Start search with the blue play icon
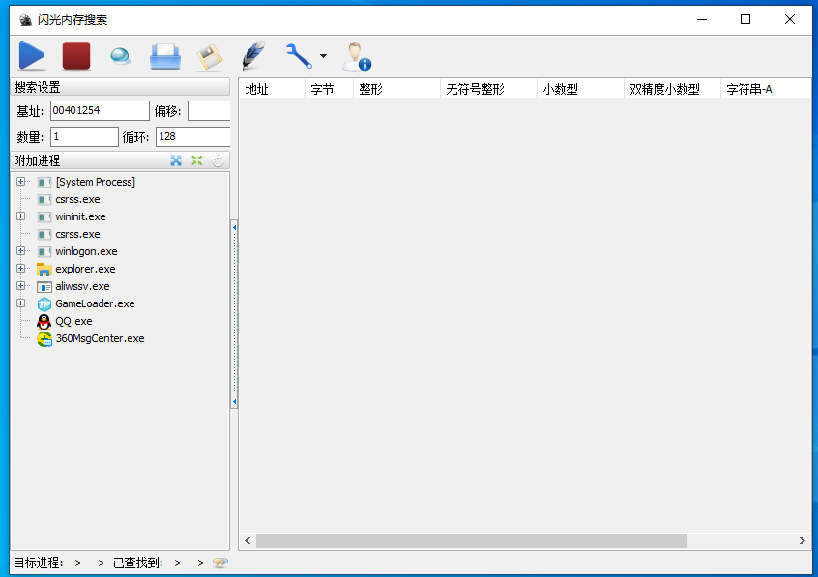Image resolution: width=818 pixels, height=577 pixels. [32, 55]
